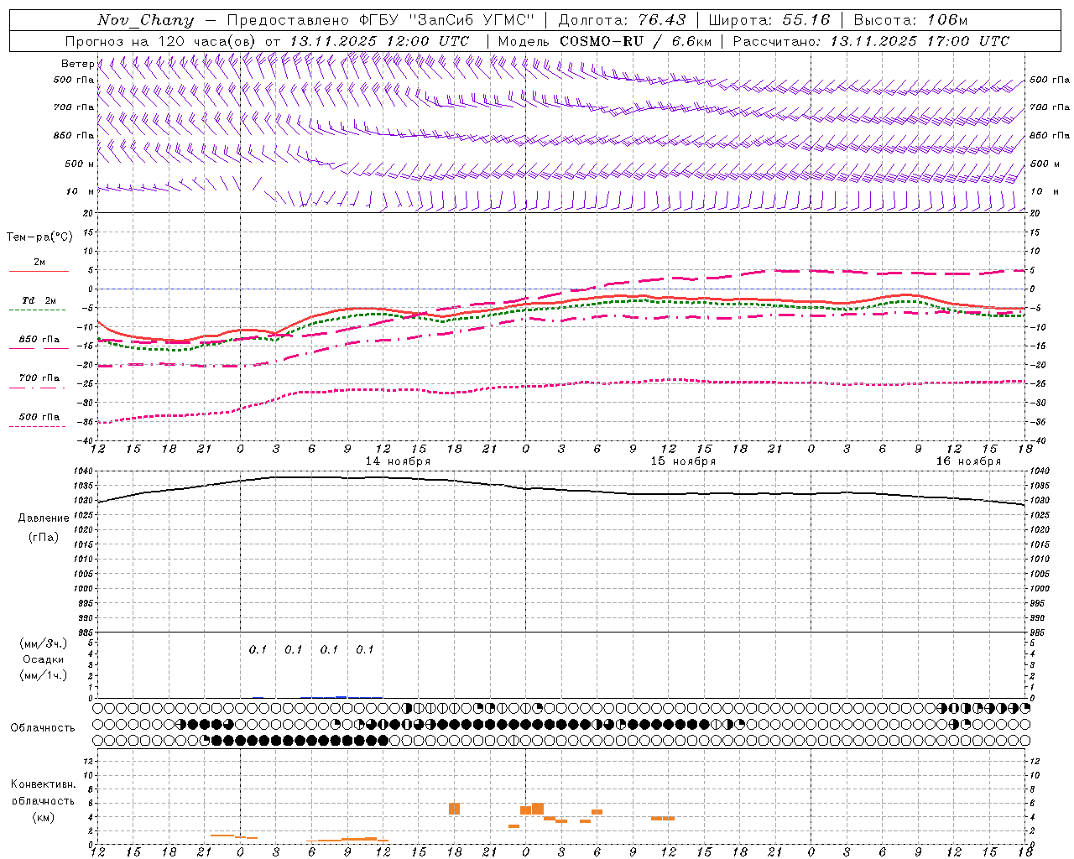Click the (км) unit under convective cloud label
The image size is (1074, 859).
[x=44, y=817]
